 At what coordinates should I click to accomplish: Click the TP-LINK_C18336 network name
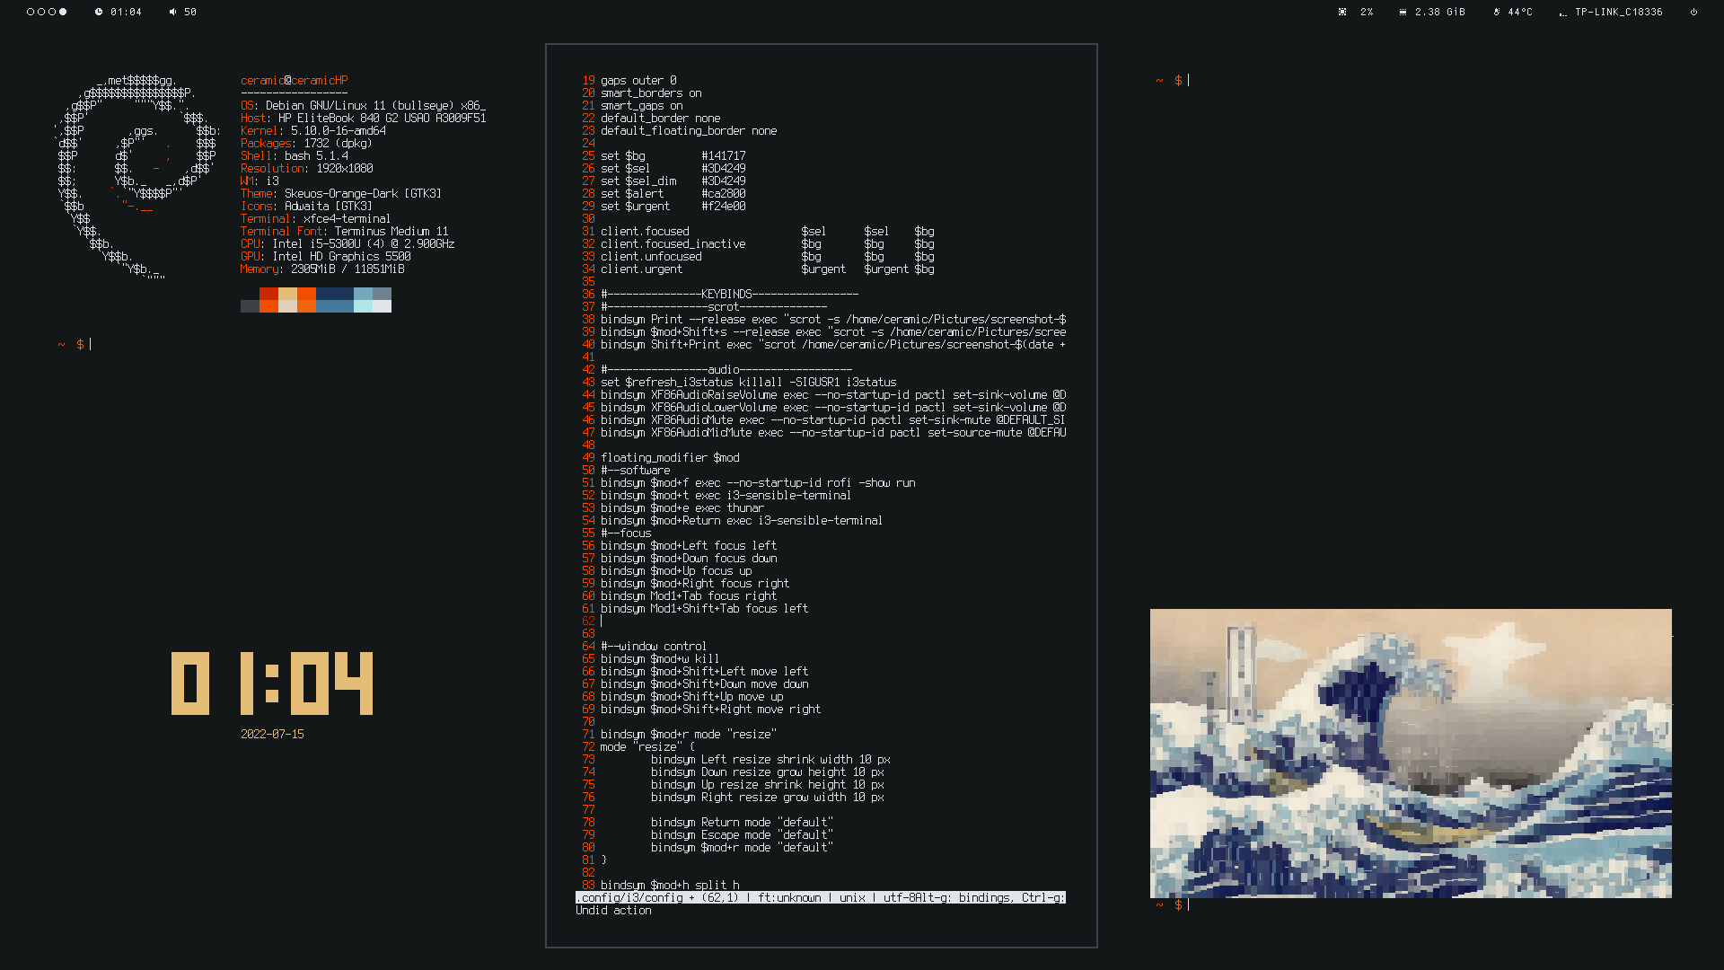pyautogui.click(x=1618, y=12)
